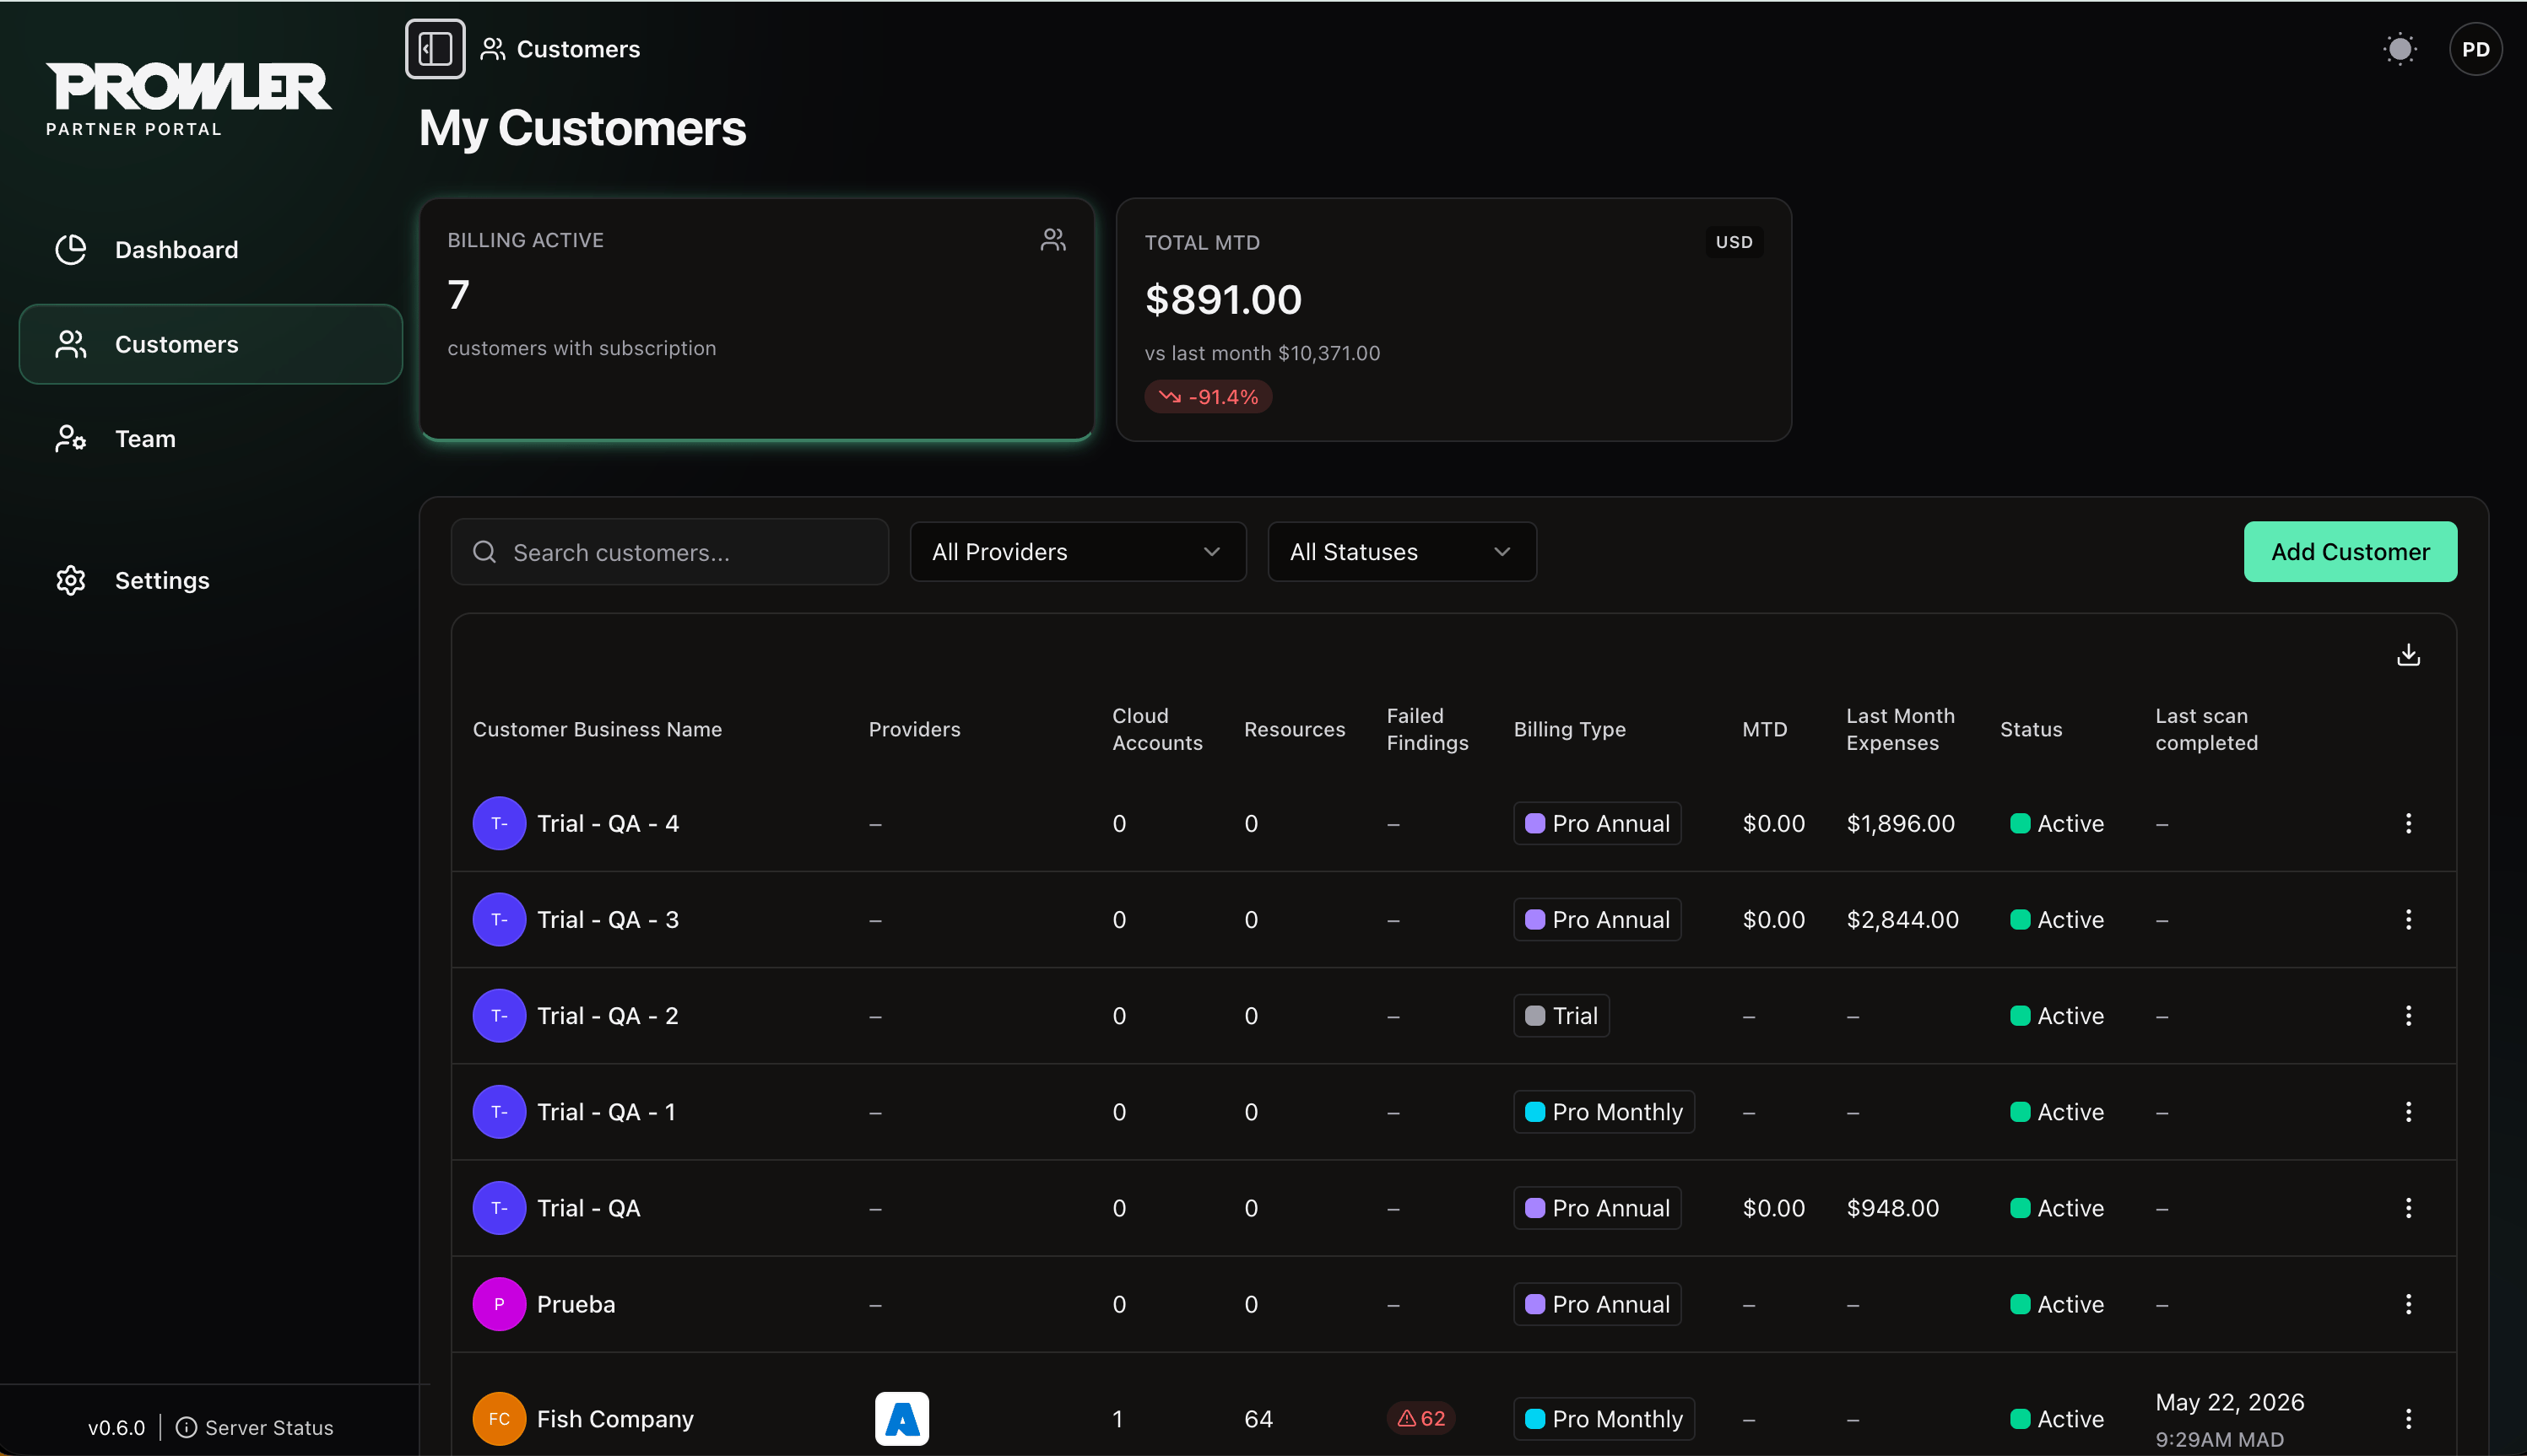The height and width of the screenshot is (1456, 2527).
Task: Click the breadcrumb Customers people icon
Action: 492,49
